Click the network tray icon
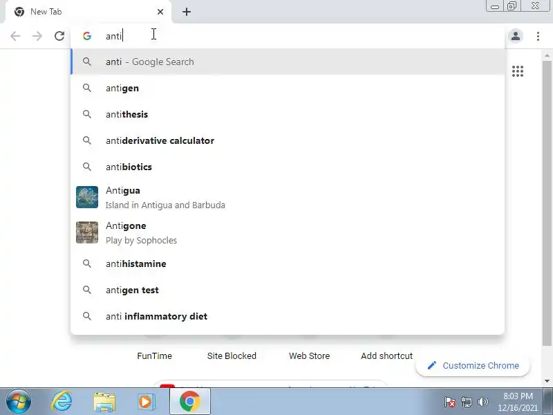The image size is (553, 415). point(466,402)
